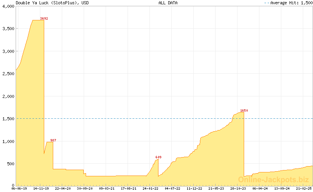Click the Double Ya Luck chart title
Viewport: 313px width, 192px height.
point(52,3)
